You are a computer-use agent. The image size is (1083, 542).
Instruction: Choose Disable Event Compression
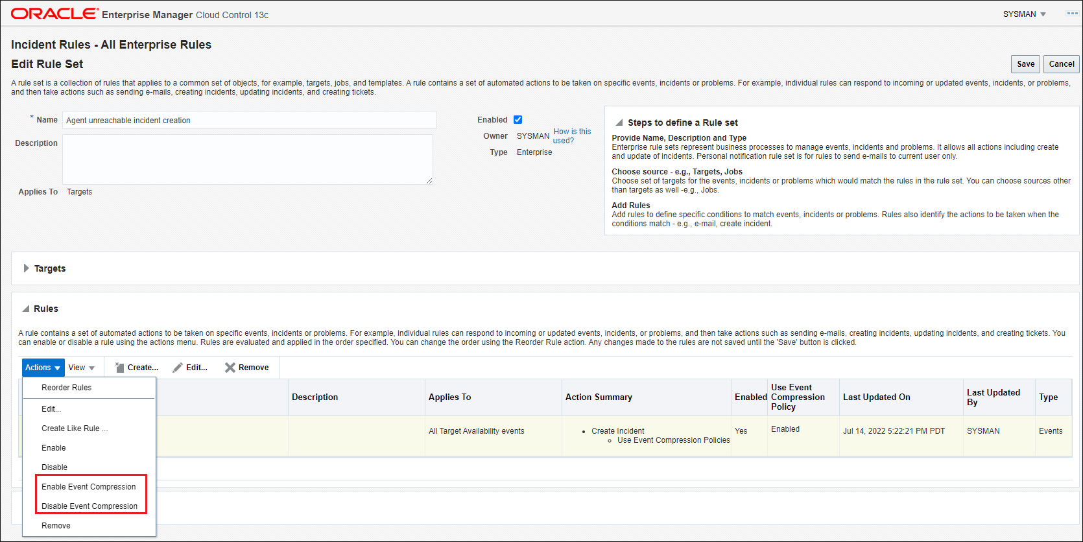89,506
